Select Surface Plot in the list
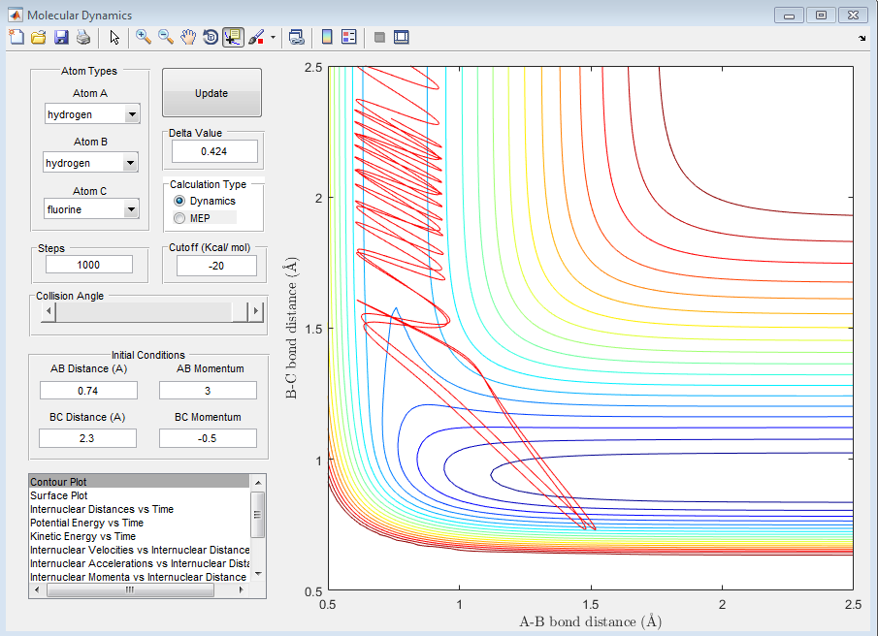Viewport: 878px width, 636px height. click(x=58, y=495)
